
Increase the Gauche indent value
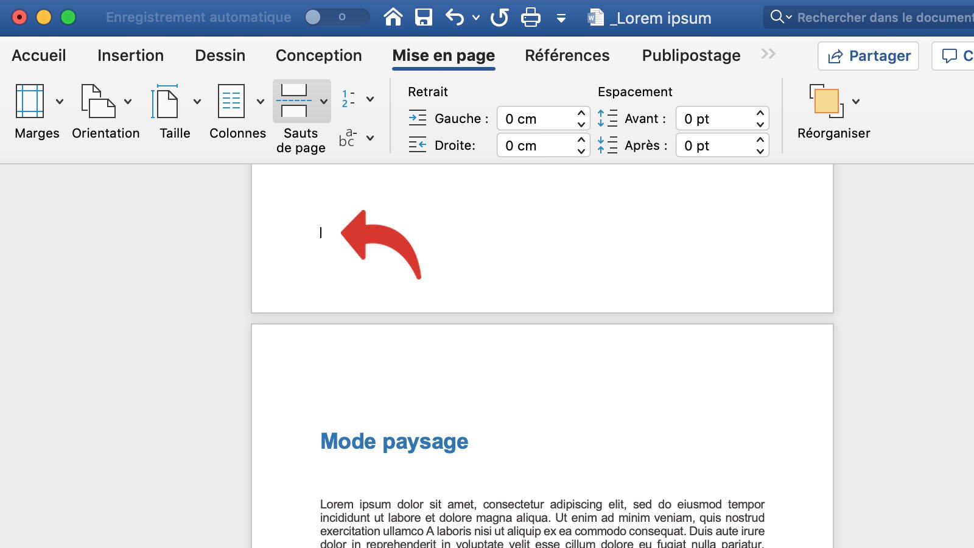[581, 113]
